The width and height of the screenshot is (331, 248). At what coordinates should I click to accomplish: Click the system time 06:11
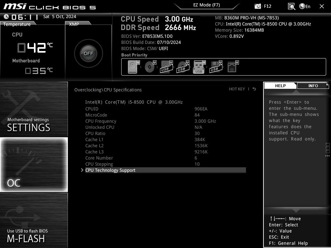click(x=25, y=17)
